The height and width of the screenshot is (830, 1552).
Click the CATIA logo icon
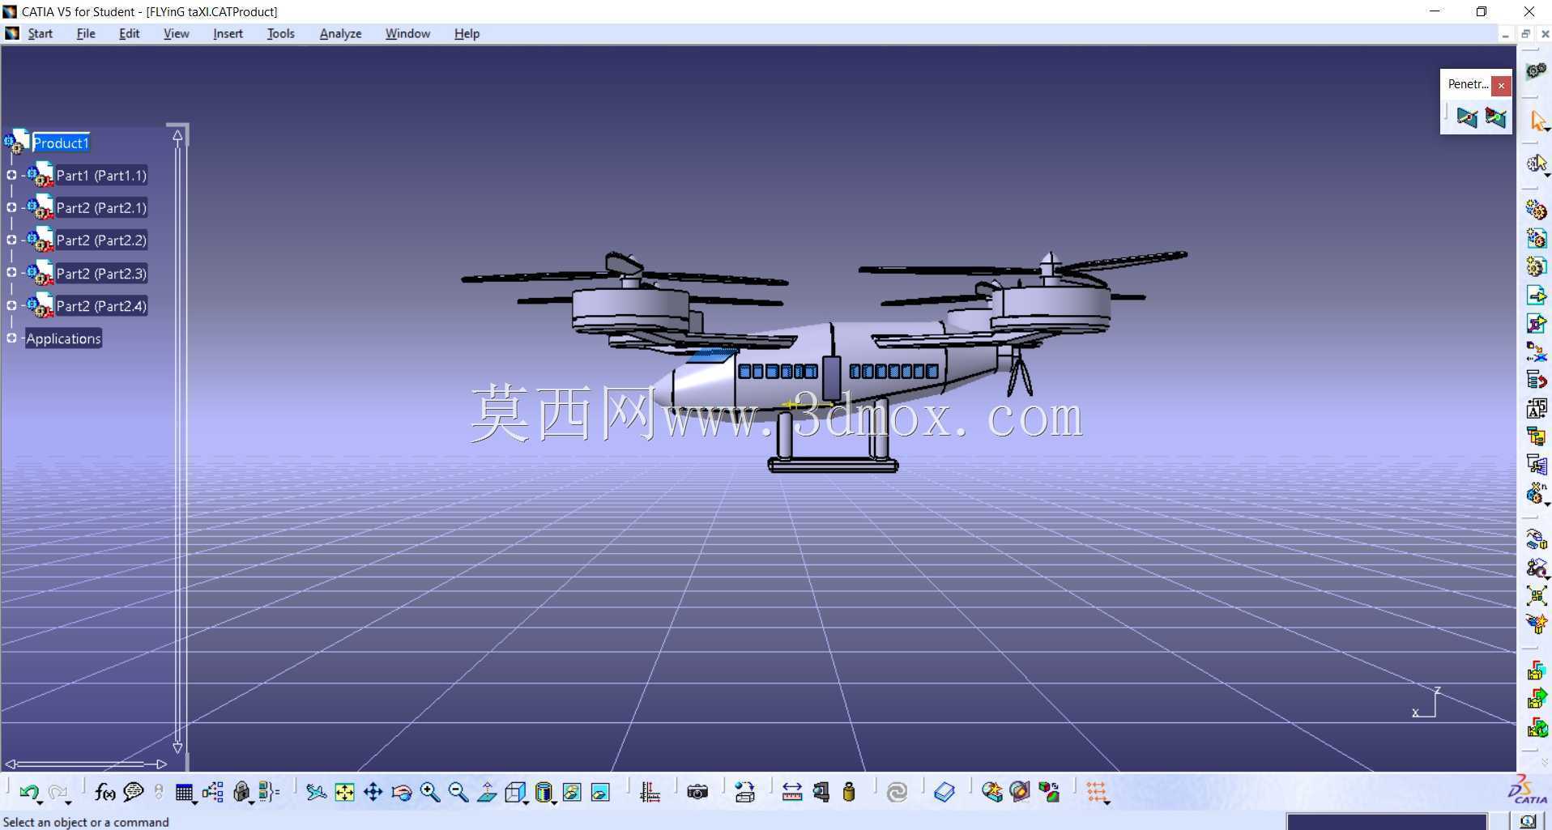pyautogui.click(x=1527, y=790)
